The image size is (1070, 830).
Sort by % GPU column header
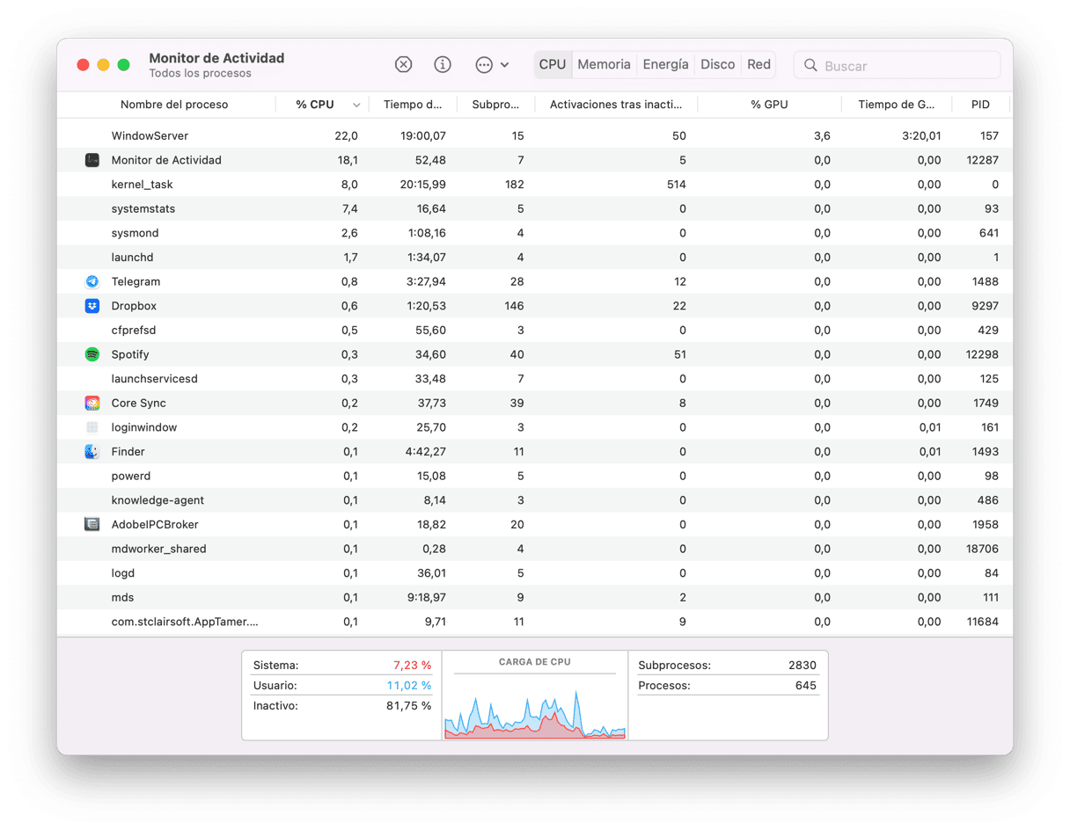tap(769, 105)
